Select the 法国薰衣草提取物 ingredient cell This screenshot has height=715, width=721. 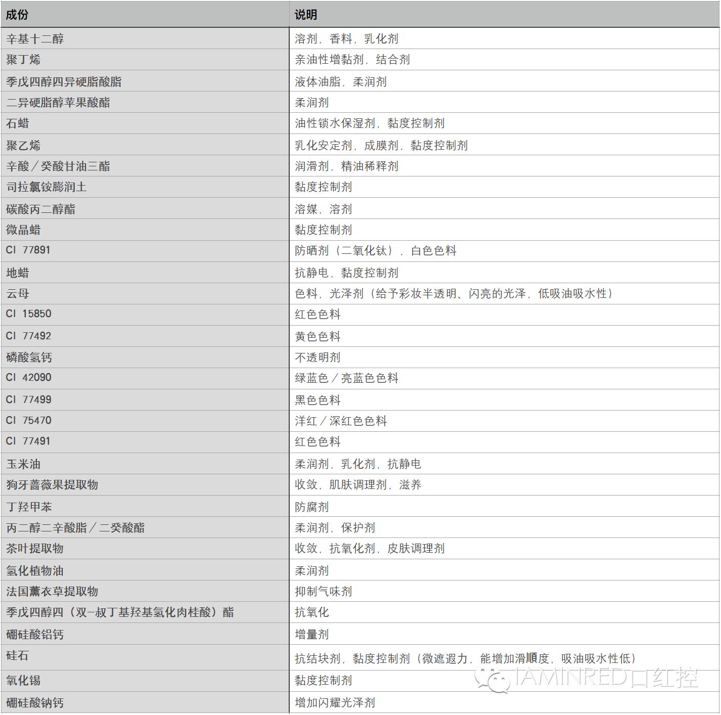click(52, 592)
